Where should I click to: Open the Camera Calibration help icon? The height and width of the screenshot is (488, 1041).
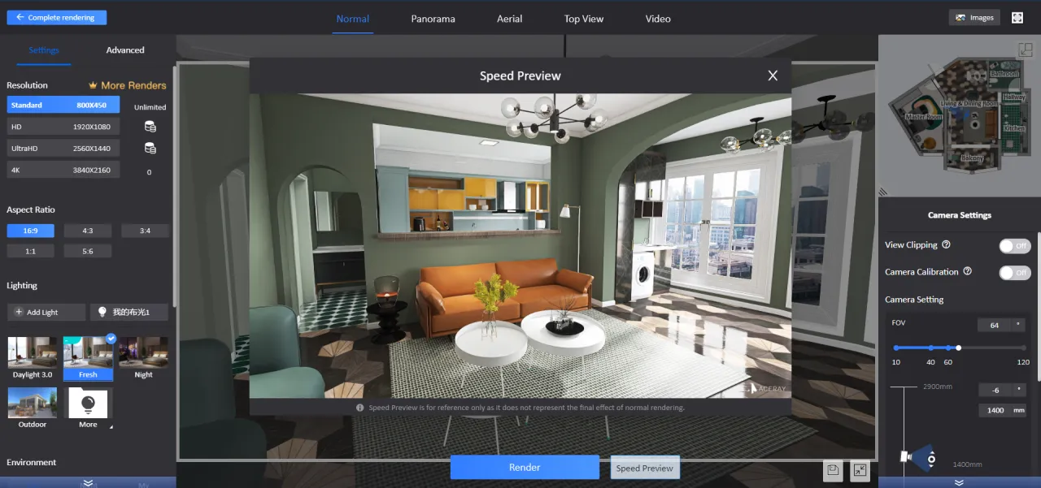pyautogui.click(x=967, y=272)
